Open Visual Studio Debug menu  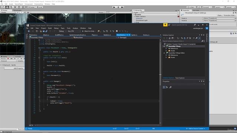point(56,28)
